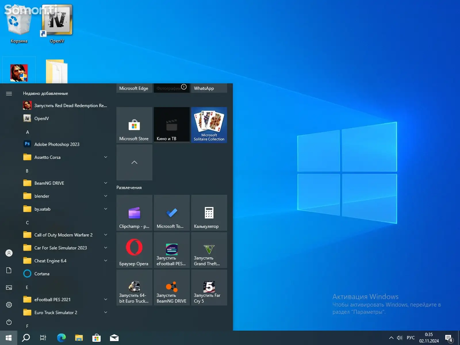The image size is (460, 345).
Task: Launch the Euro Truck 64-bit tile
Action: 134,287
